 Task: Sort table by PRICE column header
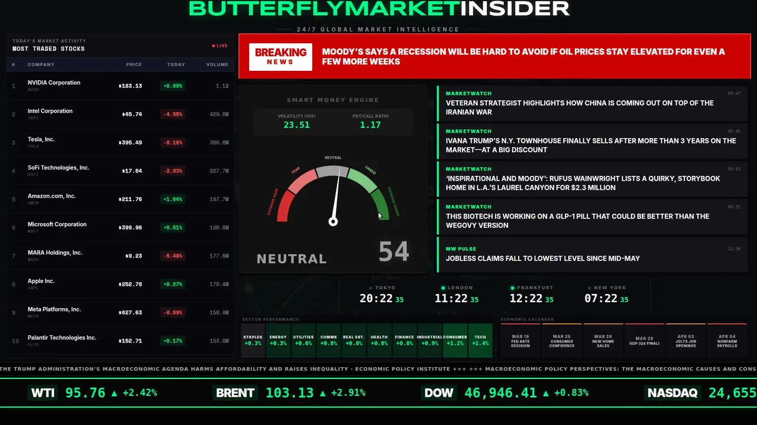tap(134, 64)
